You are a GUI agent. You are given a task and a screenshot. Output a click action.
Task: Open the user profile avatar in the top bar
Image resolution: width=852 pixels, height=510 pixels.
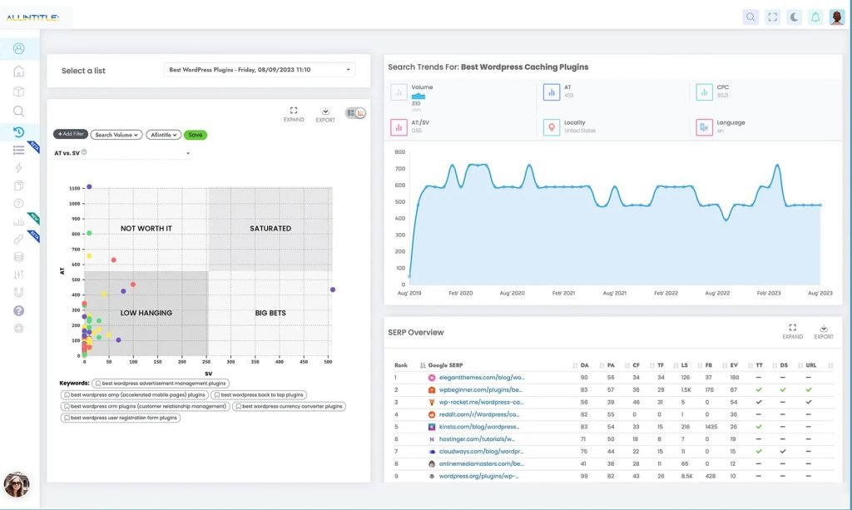point(837,17)
